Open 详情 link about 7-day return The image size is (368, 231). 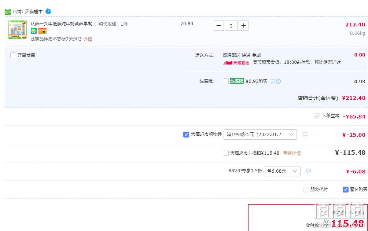tap(88, 39)
